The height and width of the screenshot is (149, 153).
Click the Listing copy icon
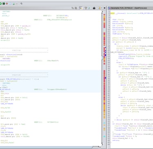73,8
